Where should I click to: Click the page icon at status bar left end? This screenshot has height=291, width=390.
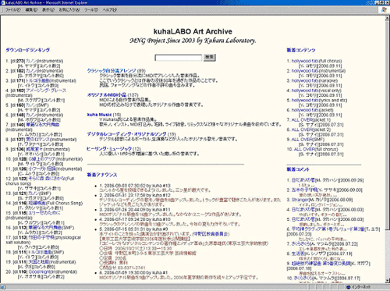[x=3, y=287]
